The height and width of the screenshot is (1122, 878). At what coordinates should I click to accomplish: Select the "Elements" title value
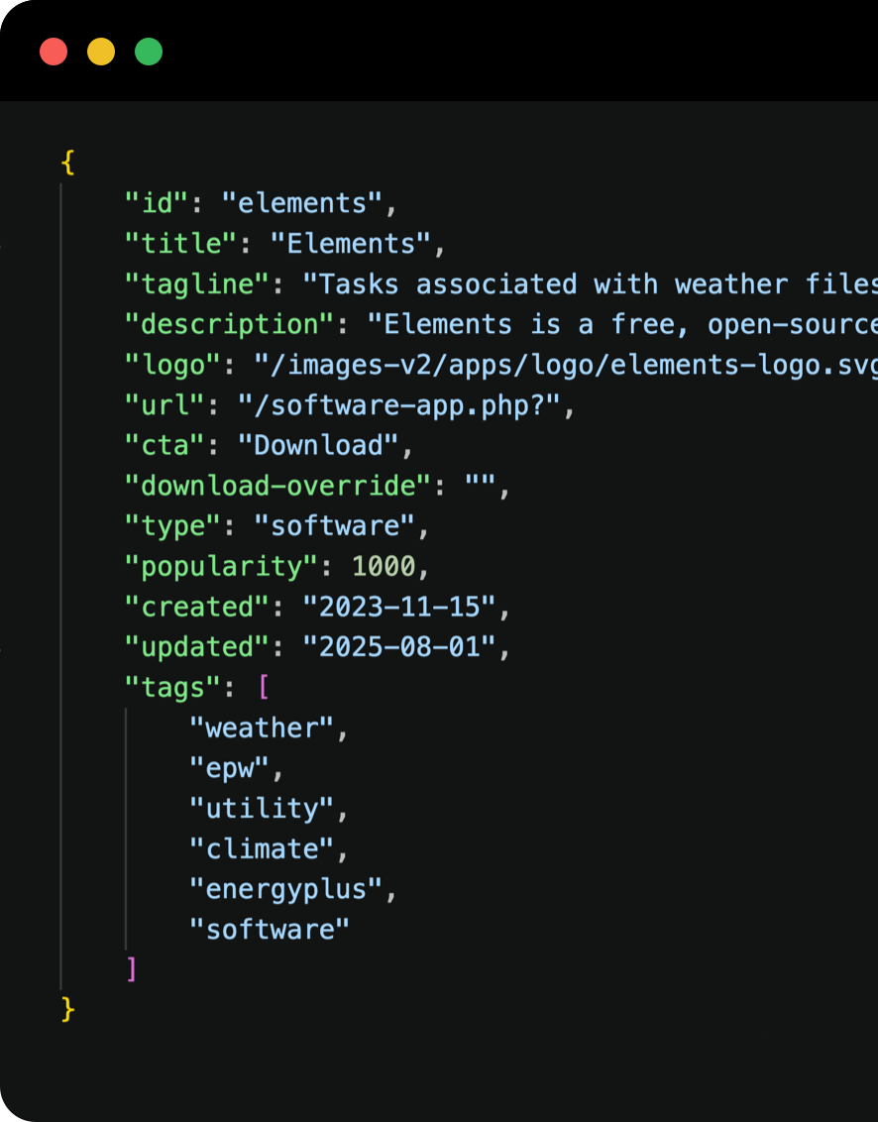click(351, 243)
